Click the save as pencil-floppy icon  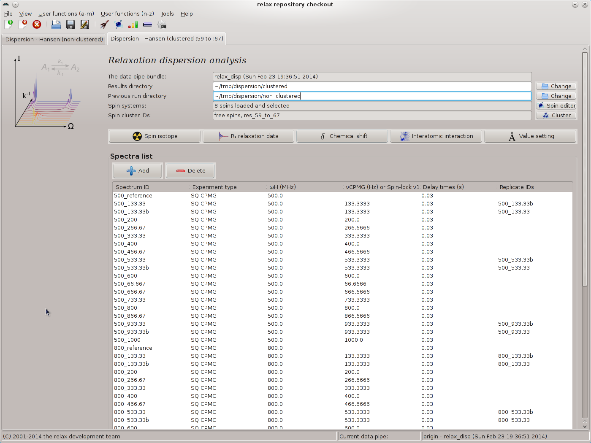(84, 24)
